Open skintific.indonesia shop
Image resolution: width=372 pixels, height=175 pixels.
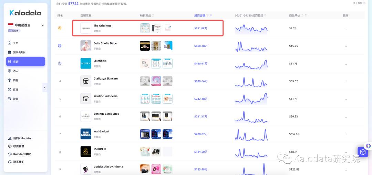106,96
